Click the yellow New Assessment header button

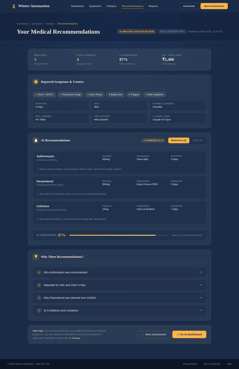[x=214, y=6]
